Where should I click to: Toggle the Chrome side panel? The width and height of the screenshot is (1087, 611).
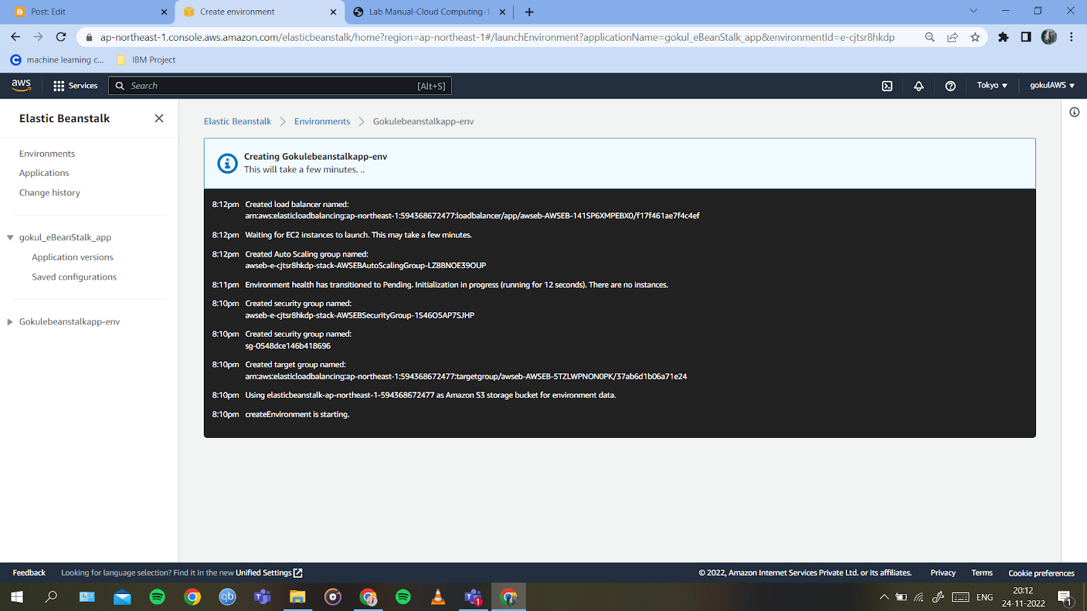(x=1026, y=37)
